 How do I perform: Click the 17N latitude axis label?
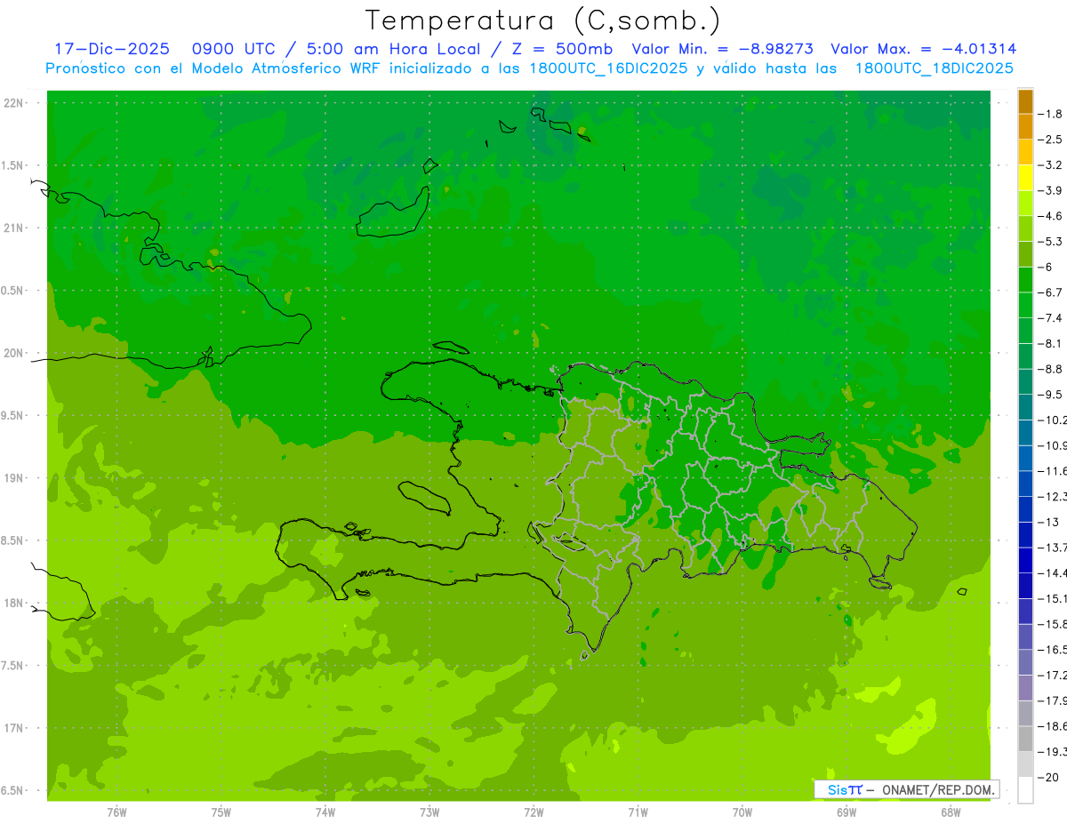(x=15, y=728)
